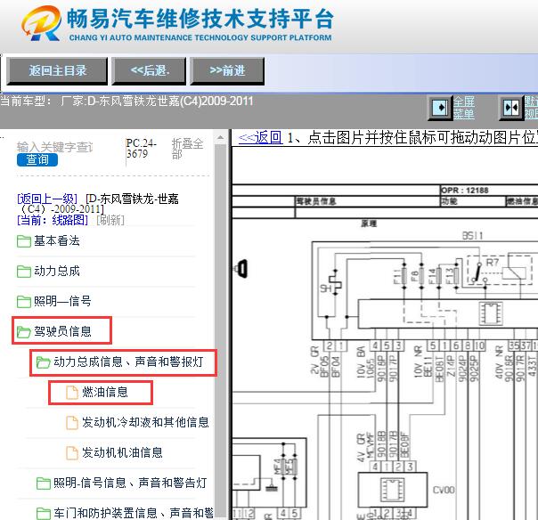Collapse the 驾驶员信息 category

coord(62,331)
